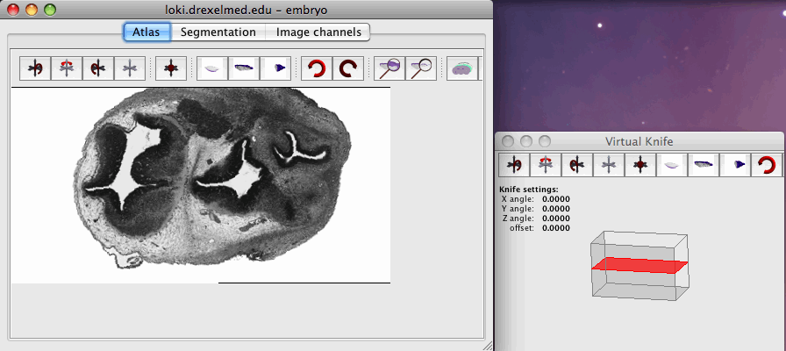
Task: Click the dark red rotate arrow in main toolbar
Action: pos(348,68)
